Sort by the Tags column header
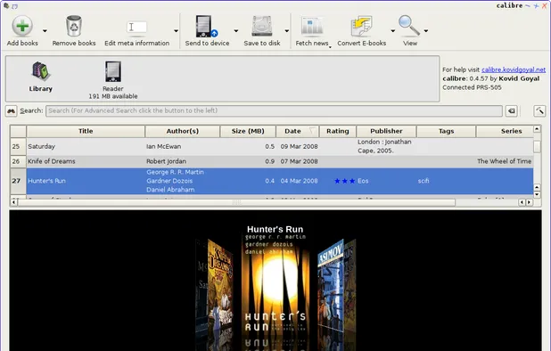This screenshot has height=351, width=551. click(x=447, y=131)
